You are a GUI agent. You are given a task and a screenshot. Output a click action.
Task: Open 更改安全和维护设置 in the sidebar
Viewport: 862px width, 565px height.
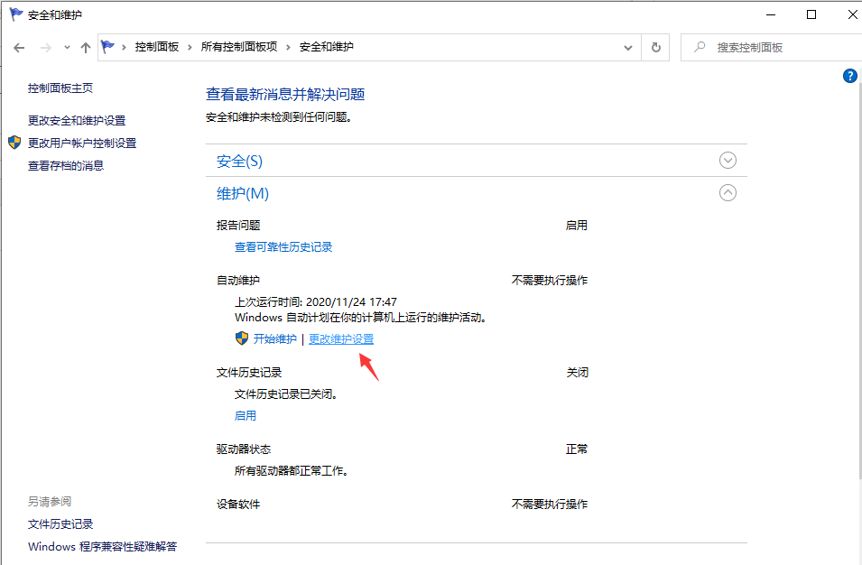[x=79, y=119]
